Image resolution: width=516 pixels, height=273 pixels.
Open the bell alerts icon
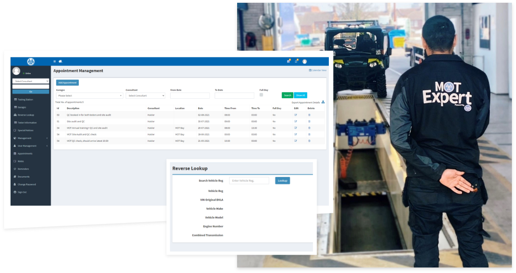pyautogui.click(x=296, y=61)
